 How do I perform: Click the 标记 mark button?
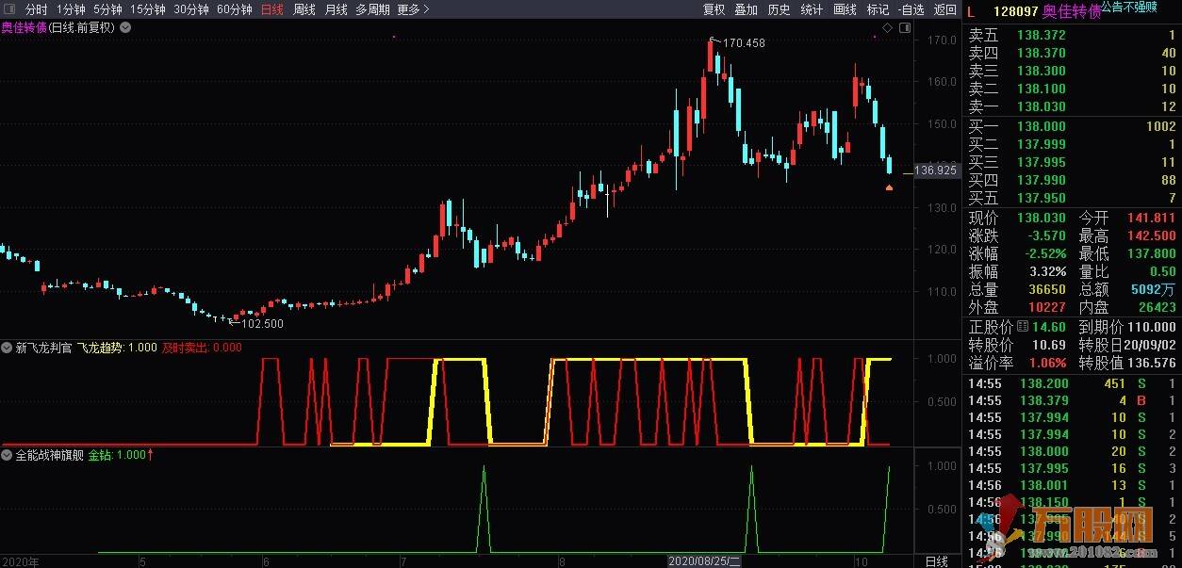[878, 9]
